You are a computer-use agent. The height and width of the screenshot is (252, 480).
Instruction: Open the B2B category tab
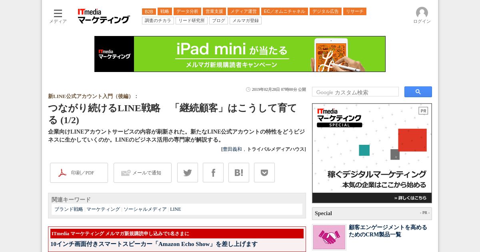tap(149, 12)
